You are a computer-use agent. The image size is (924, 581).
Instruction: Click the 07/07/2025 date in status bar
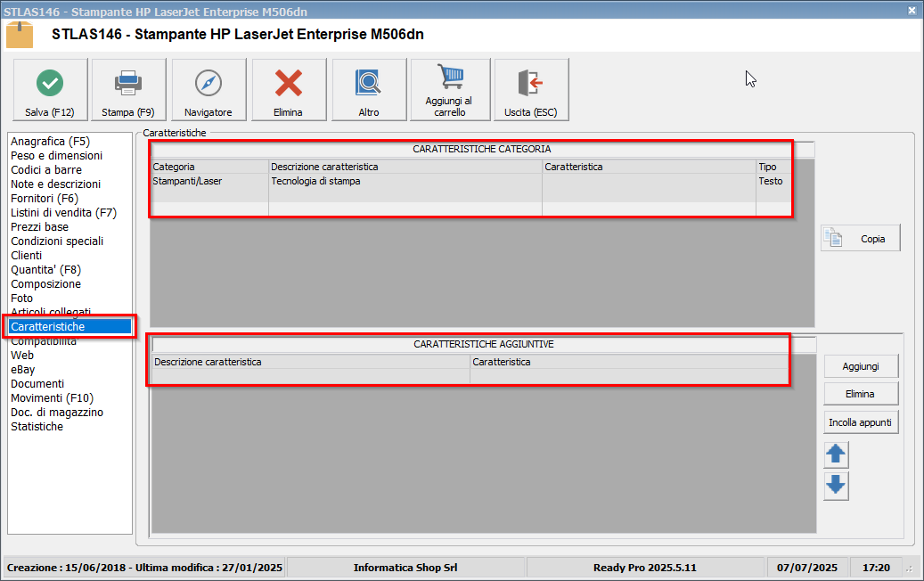pyautogui.click(x=806, y=568)
